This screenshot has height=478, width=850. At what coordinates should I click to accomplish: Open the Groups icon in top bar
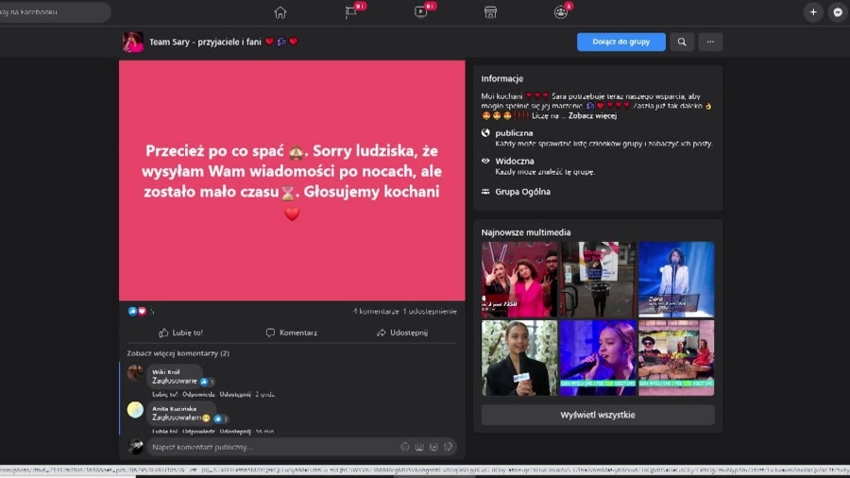tap(560, 12)
